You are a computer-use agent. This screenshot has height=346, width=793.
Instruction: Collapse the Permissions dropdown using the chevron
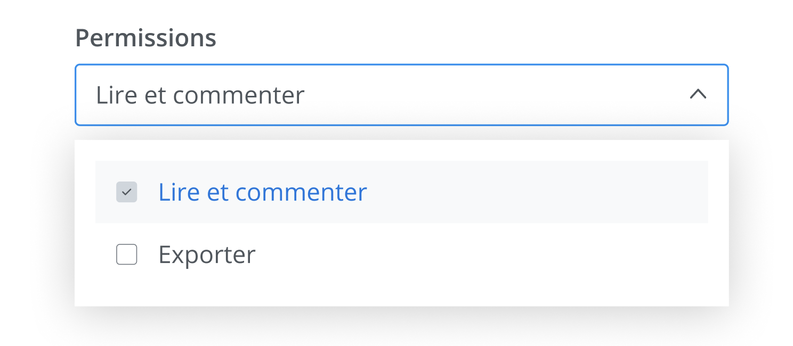tap(698, 95)
